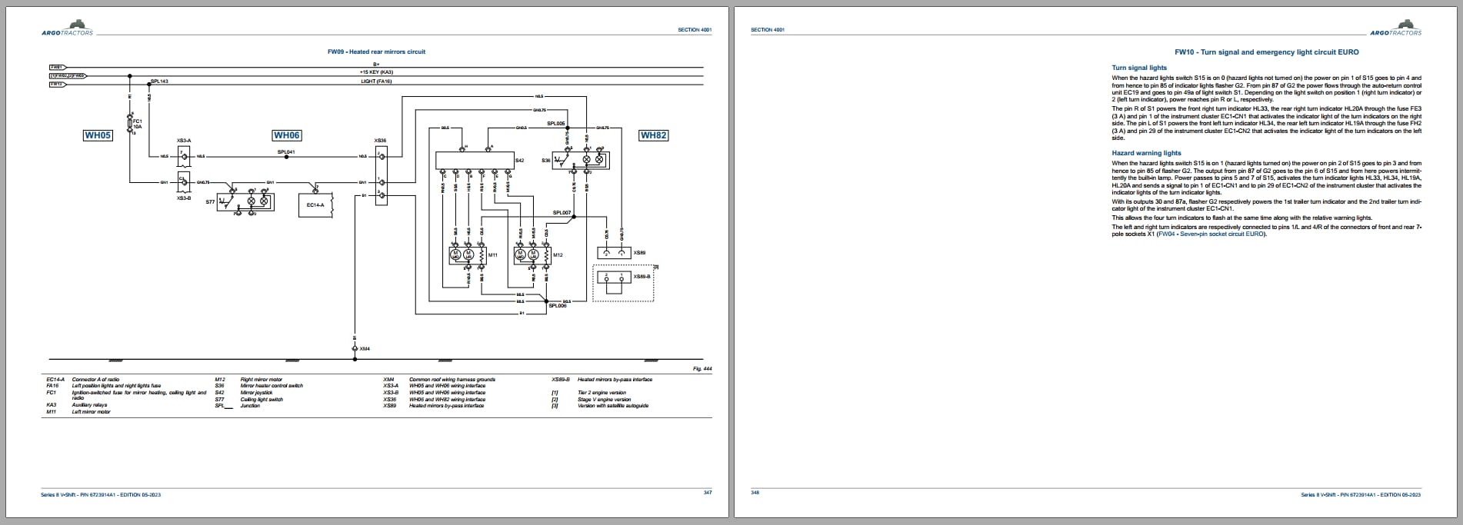Click the EC14-A radio connector box
The image size is (1463, 525).
(315, 204)
